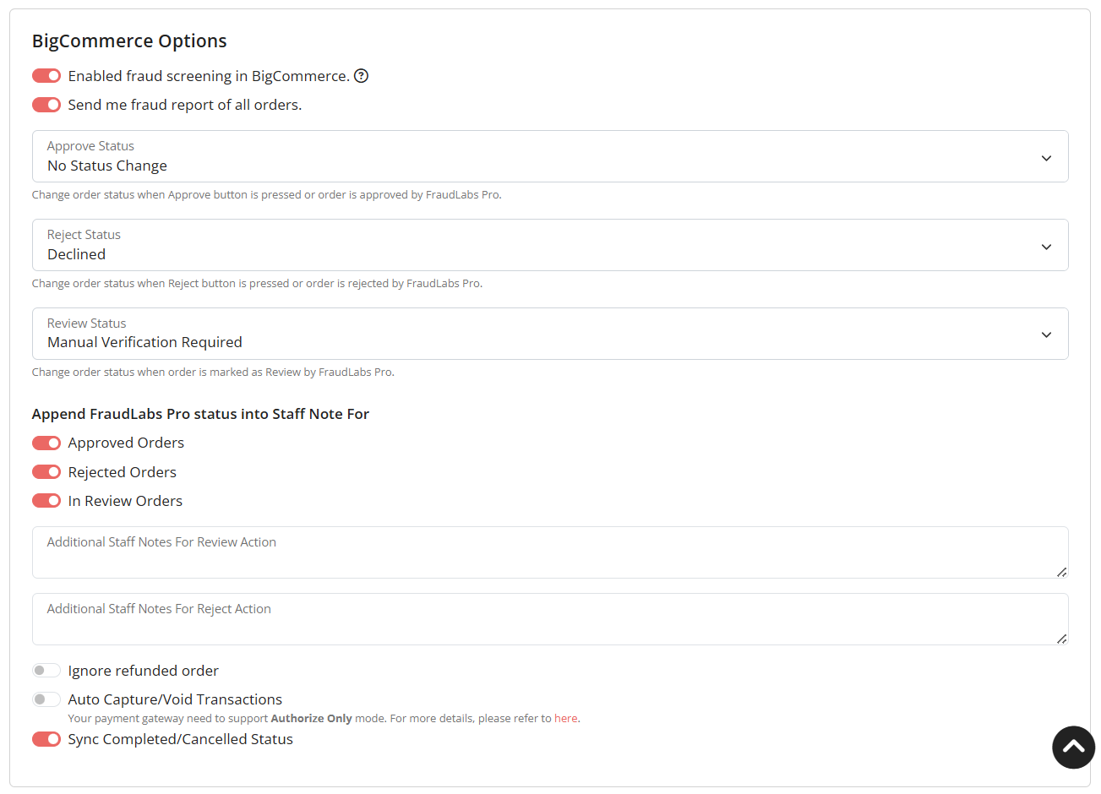1101x794 pixels.
Task: Click hint text about Reject button status change
Action: click(x=257, y=284)
